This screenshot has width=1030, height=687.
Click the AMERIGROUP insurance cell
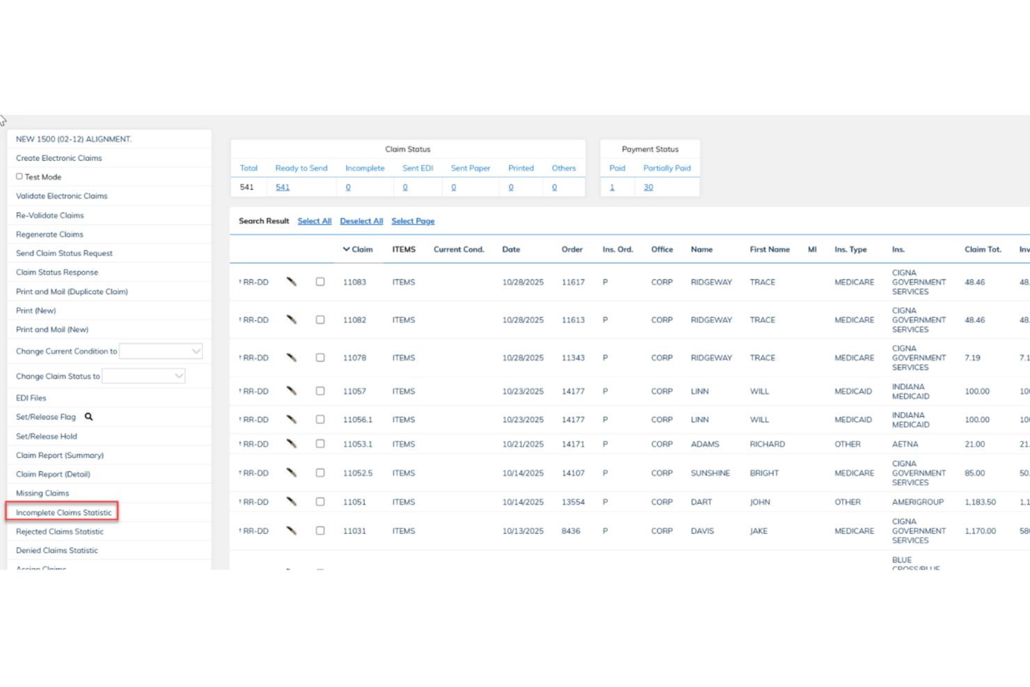click(x=918, y=502)
